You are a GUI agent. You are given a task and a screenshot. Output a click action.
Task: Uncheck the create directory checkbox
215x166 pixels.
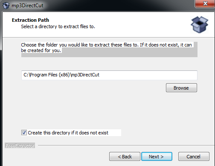coord(24,133)
